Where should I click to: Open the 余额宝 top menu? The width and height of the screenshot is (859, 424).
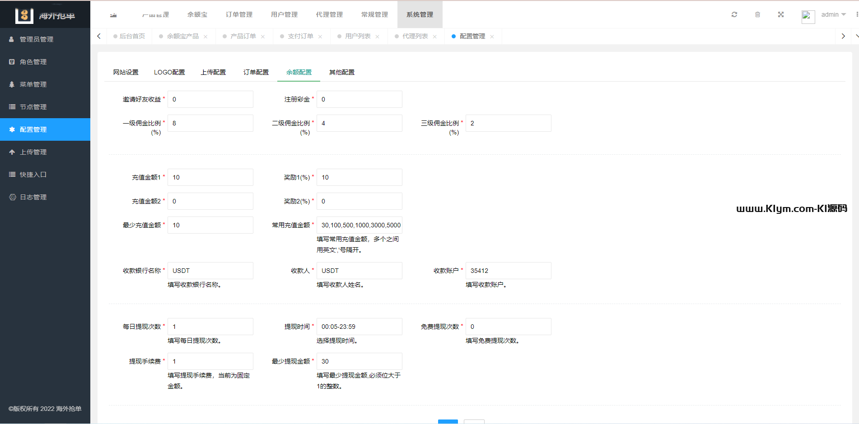[x=197, y=14]
